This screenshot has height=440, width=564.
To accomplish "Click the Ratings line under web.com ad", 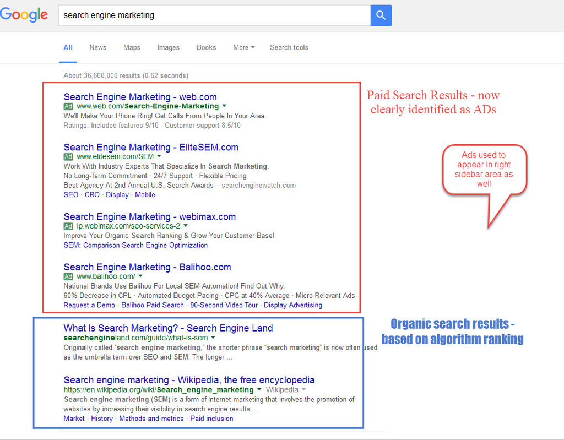I will tap(152, 126).
